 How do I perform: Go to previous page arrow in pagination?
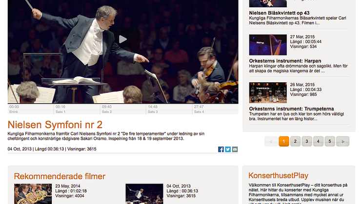coord(271,142)
